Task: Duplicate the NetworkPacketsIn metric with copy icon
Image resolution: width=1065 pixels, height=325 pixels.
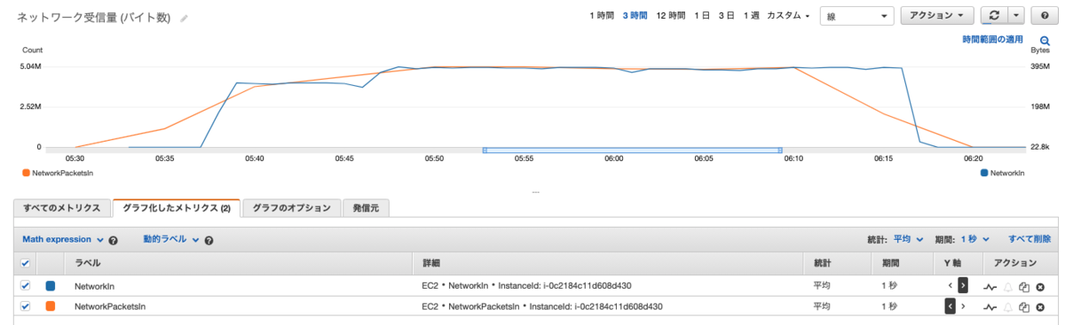Action: point(1024,306)
